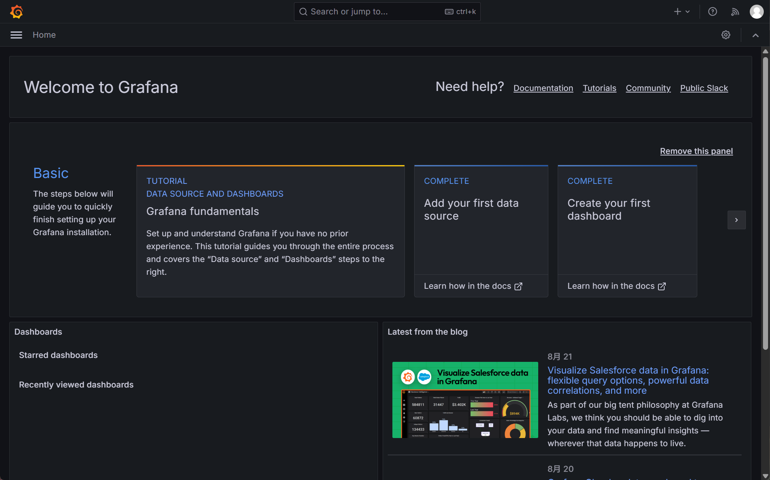Screen dimensions: 770x480
Task: Open the Salesforce blog post thumbnail
Action: pos(465,400)
